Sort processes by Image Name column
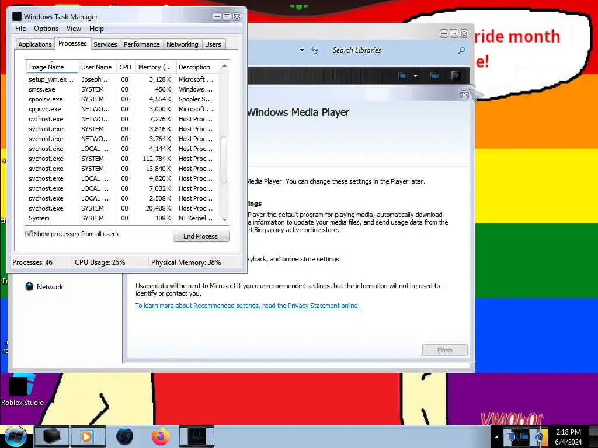The image size is (598, 448). coord(52,66)
